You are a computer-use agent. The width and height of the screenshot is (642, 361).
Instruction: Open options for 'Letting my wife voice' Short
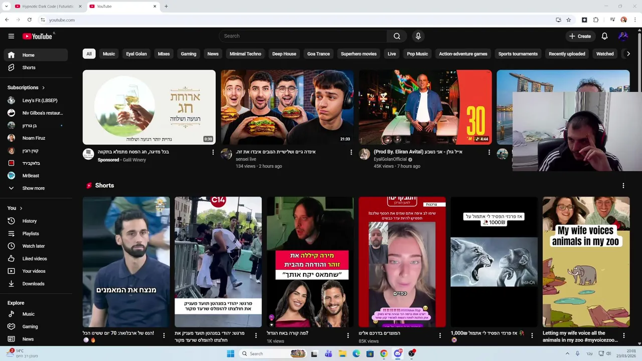(624, 335)
